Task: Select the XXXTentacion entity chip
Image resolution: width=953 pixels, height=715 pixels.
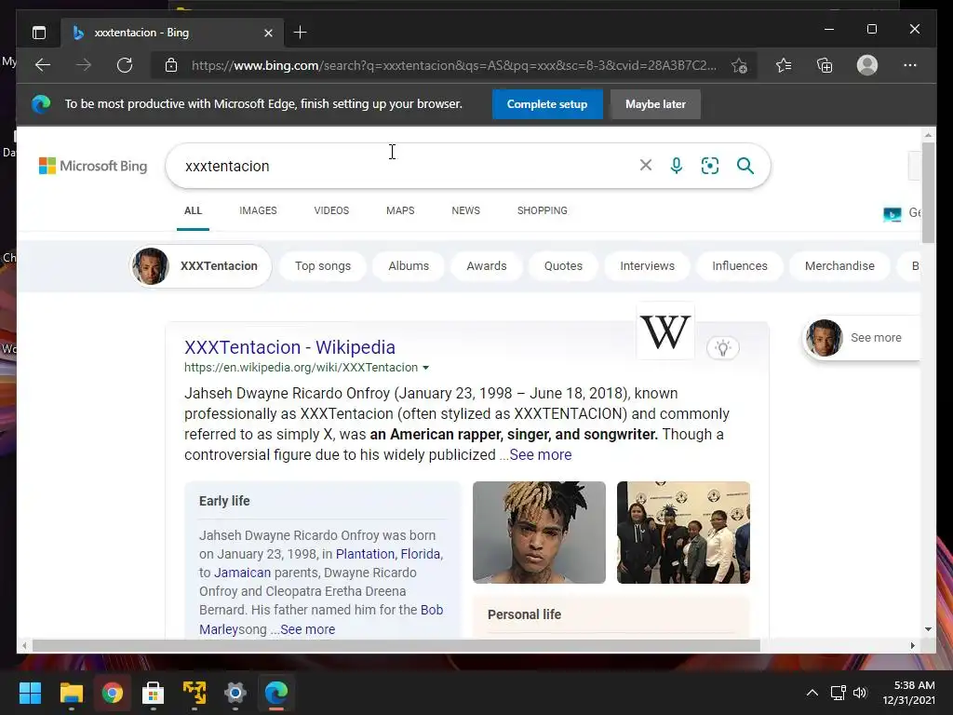Action: point(201,265)
